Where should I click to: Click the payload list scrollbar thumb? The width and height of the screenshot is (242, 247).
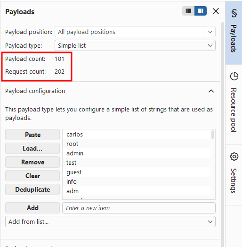click(x=213, y=135)
